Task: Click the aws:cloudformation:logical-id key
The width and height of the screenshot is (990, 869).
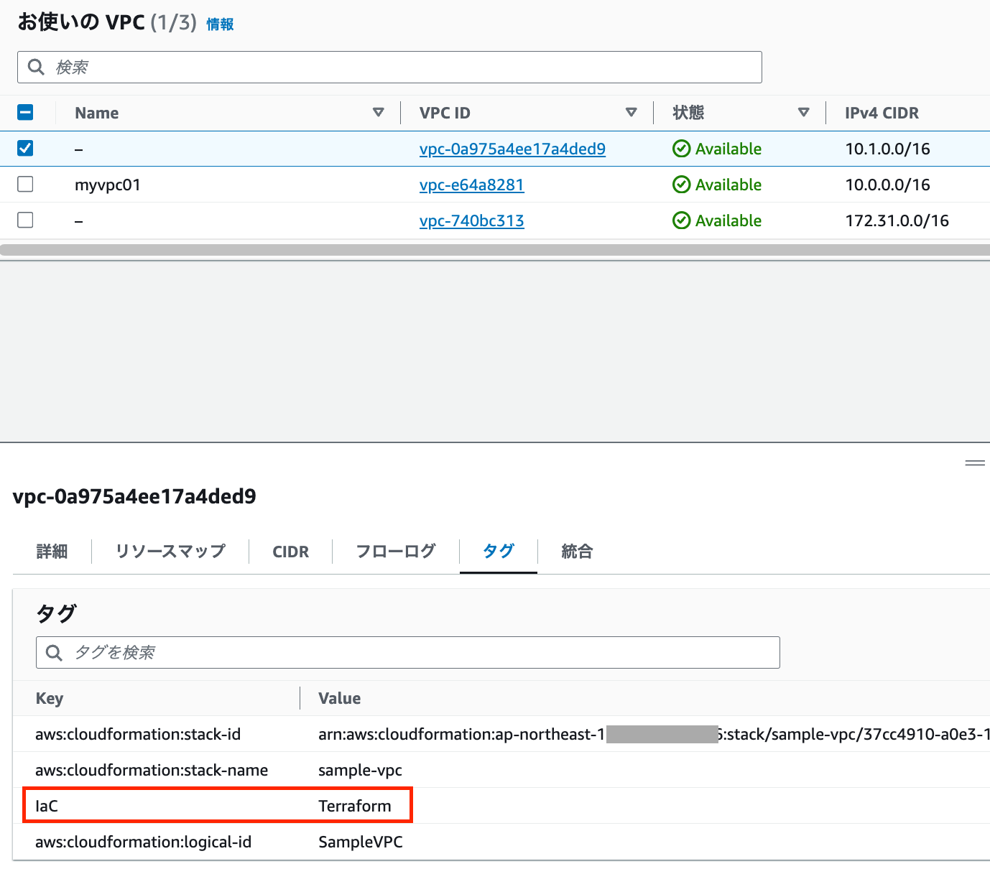Action: pyautogui.click(x=143, y=842)
